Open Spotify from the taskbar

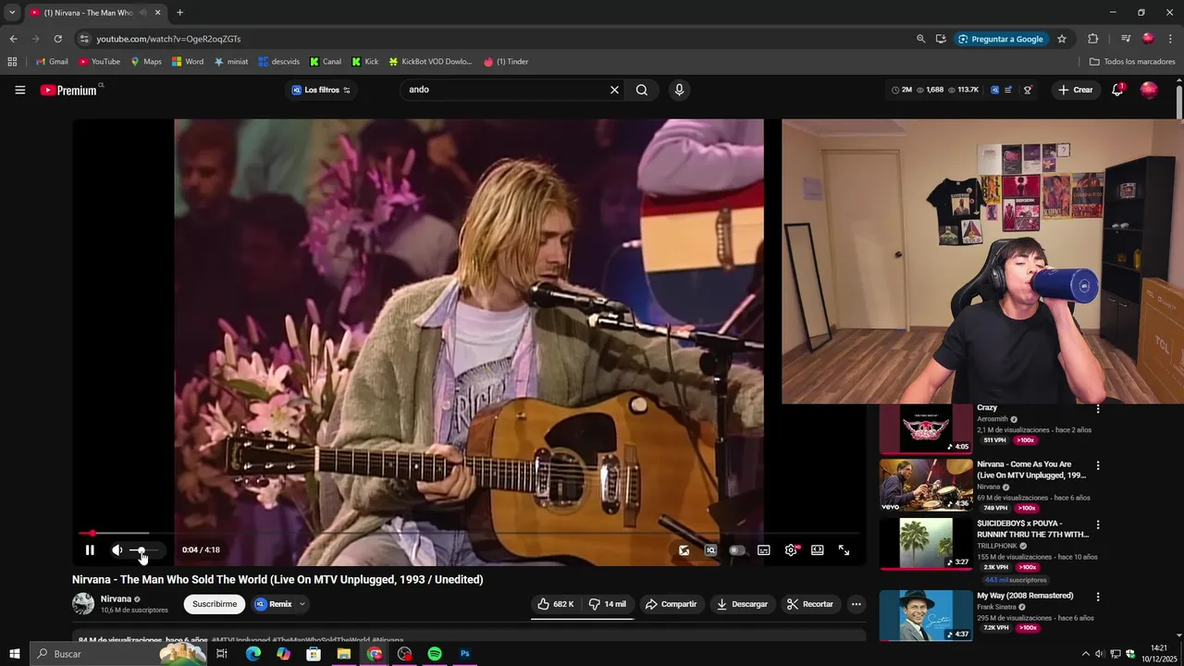pyautogui.click(x=435, y=654)
